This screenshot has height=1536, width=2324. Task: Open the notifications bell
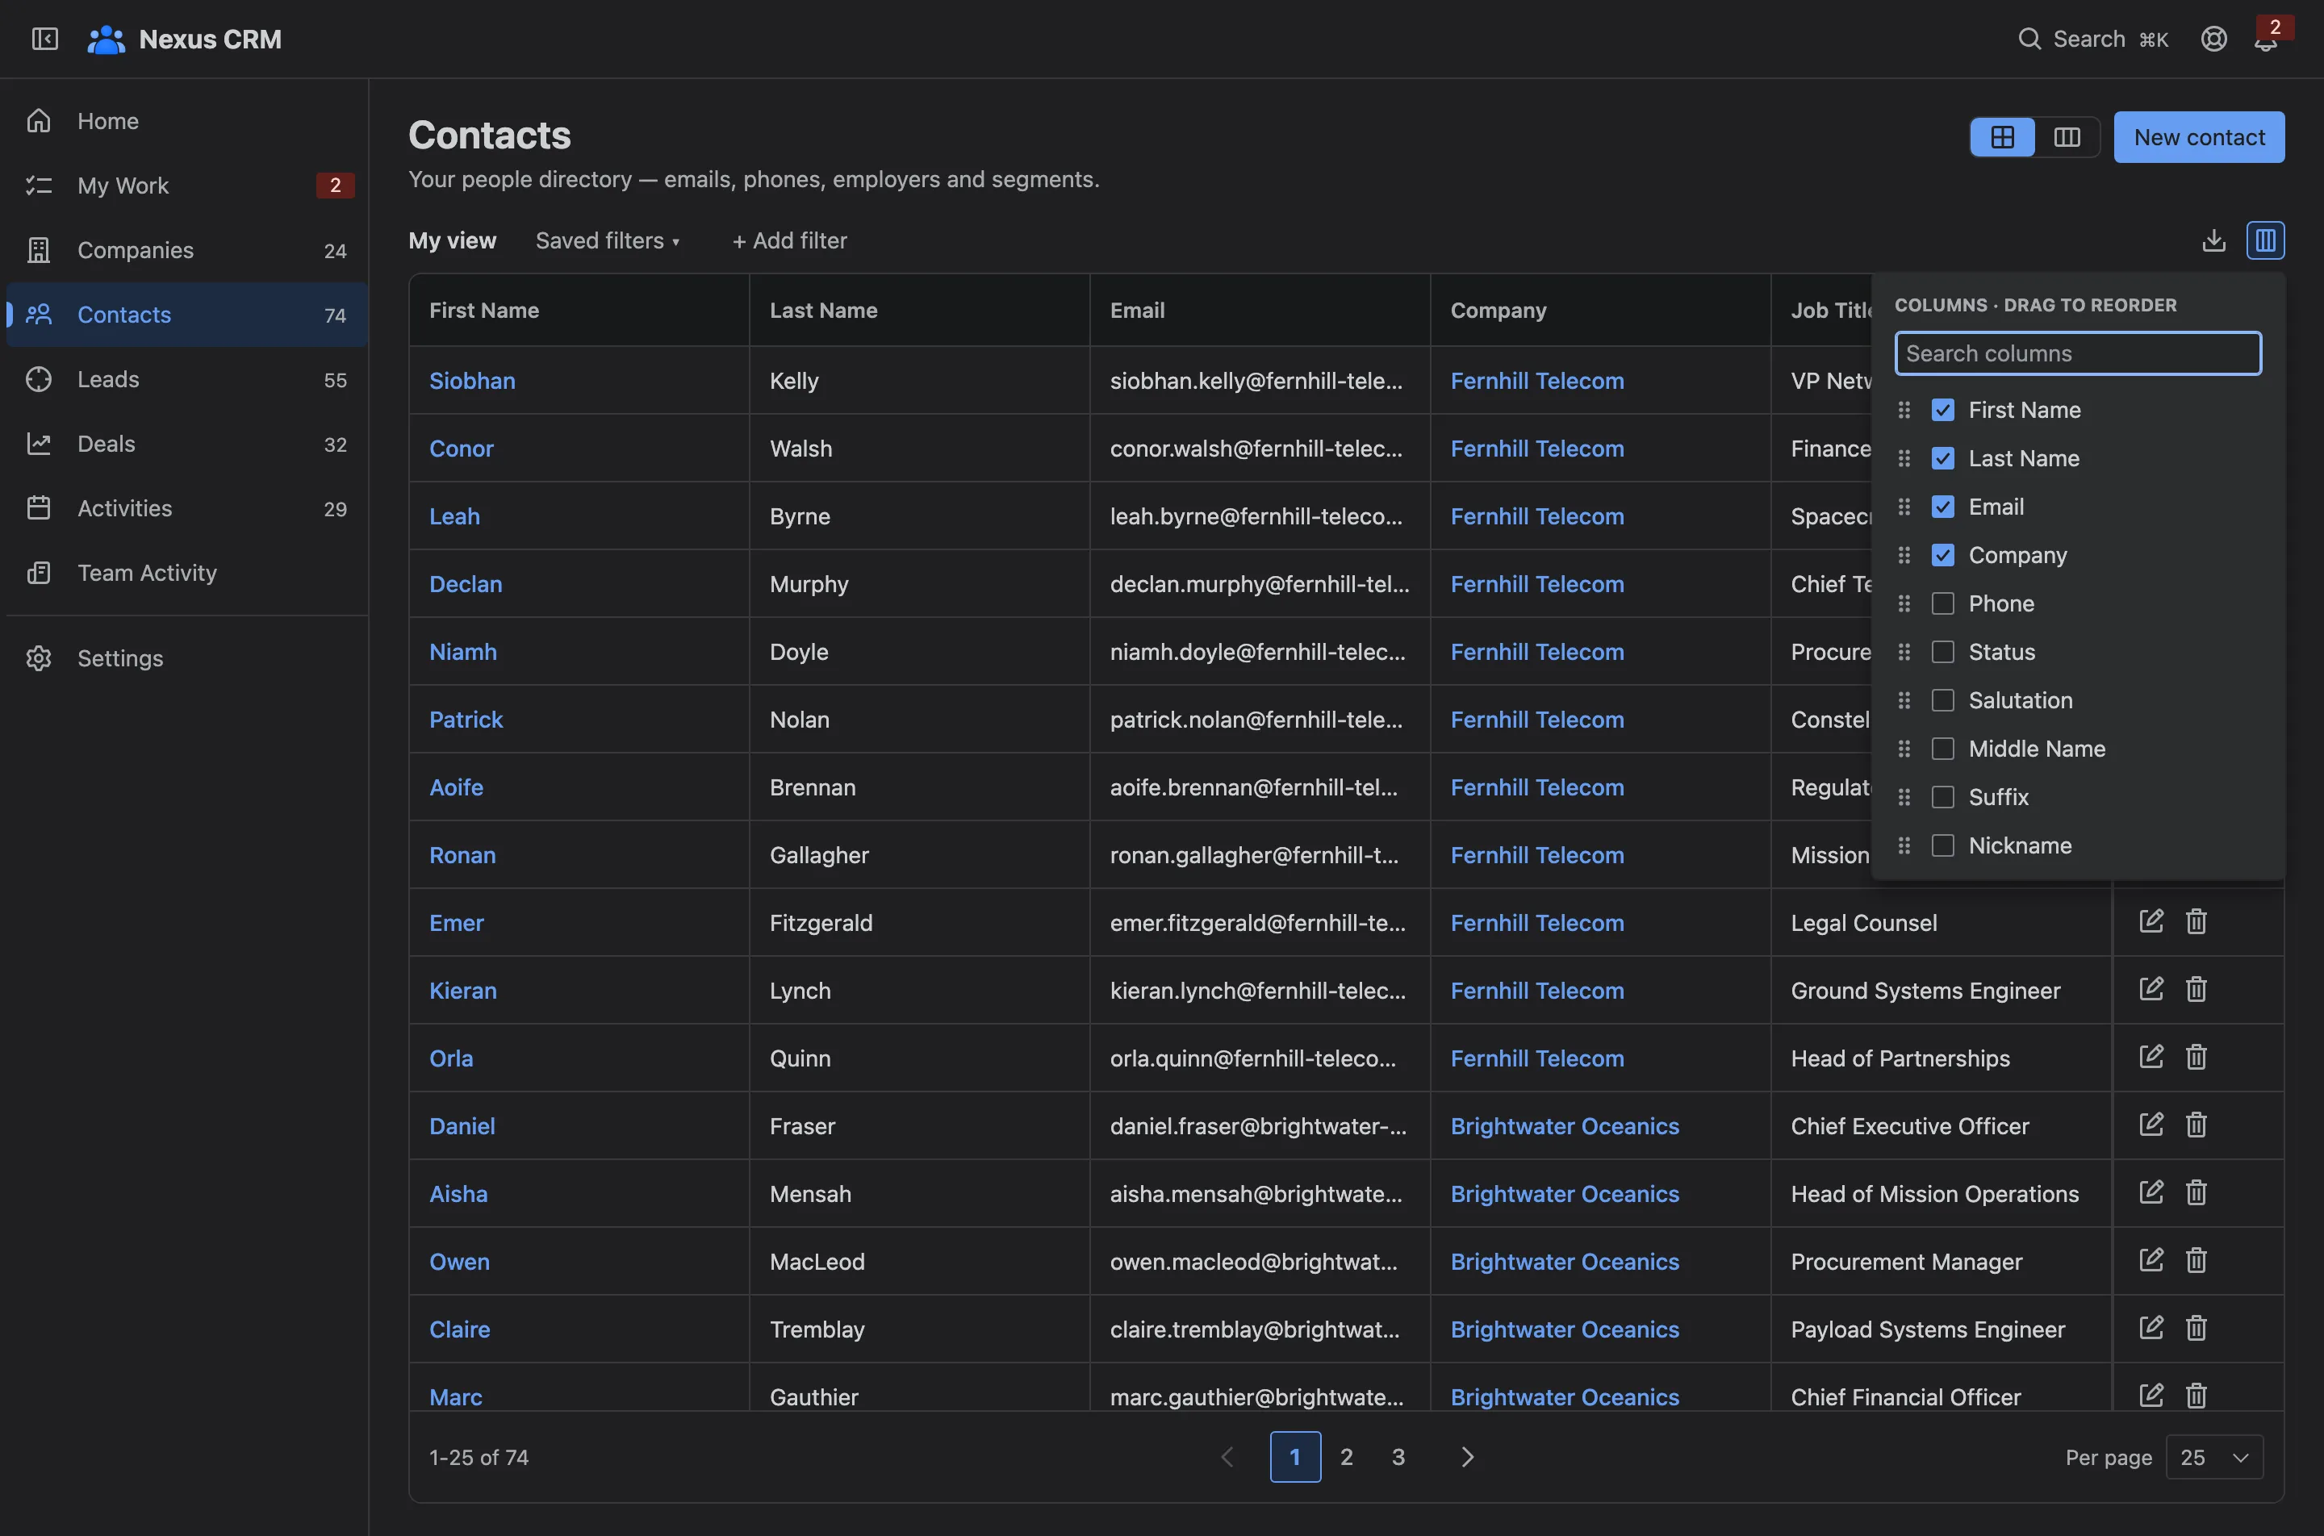2265,40
